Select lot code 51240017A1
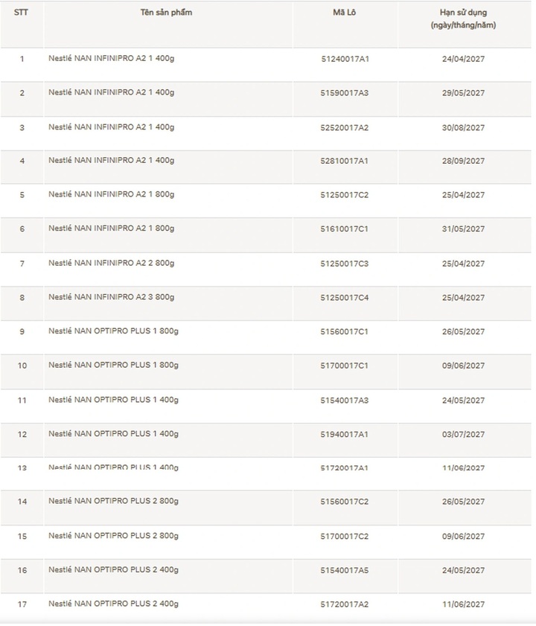Screen dimensions: 536x626 344,58
